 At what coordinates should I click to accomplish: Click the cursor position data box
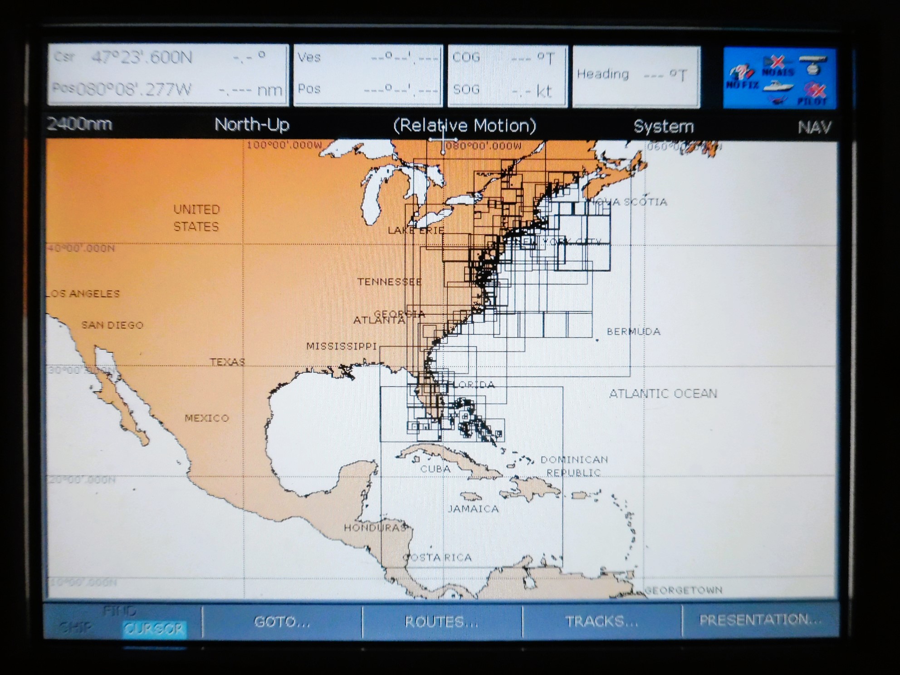click(x=168, y=74)
